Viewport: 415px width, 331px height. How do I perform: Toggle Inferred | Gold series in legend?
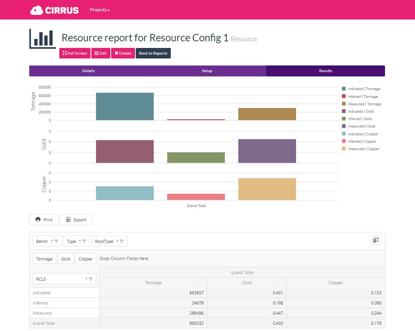pyautogui.click(x=360, y=119)
